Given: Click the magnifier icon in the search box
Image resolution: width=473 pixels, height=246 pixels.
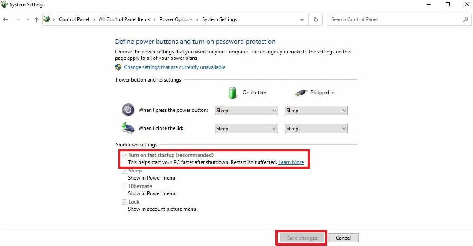Looking at the screenshot, I should (x=465, y=19).
